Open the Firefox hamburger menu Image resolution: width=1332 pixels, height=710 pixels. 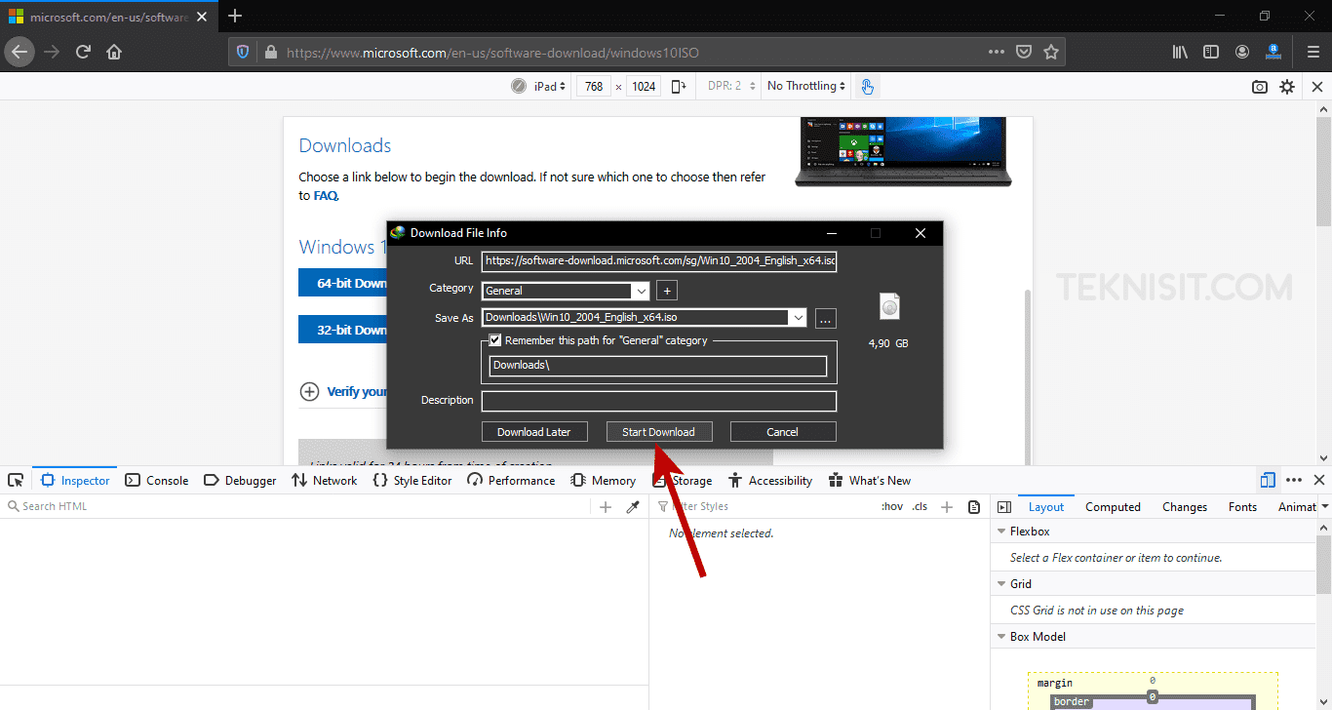click(x=1312, y=53)
